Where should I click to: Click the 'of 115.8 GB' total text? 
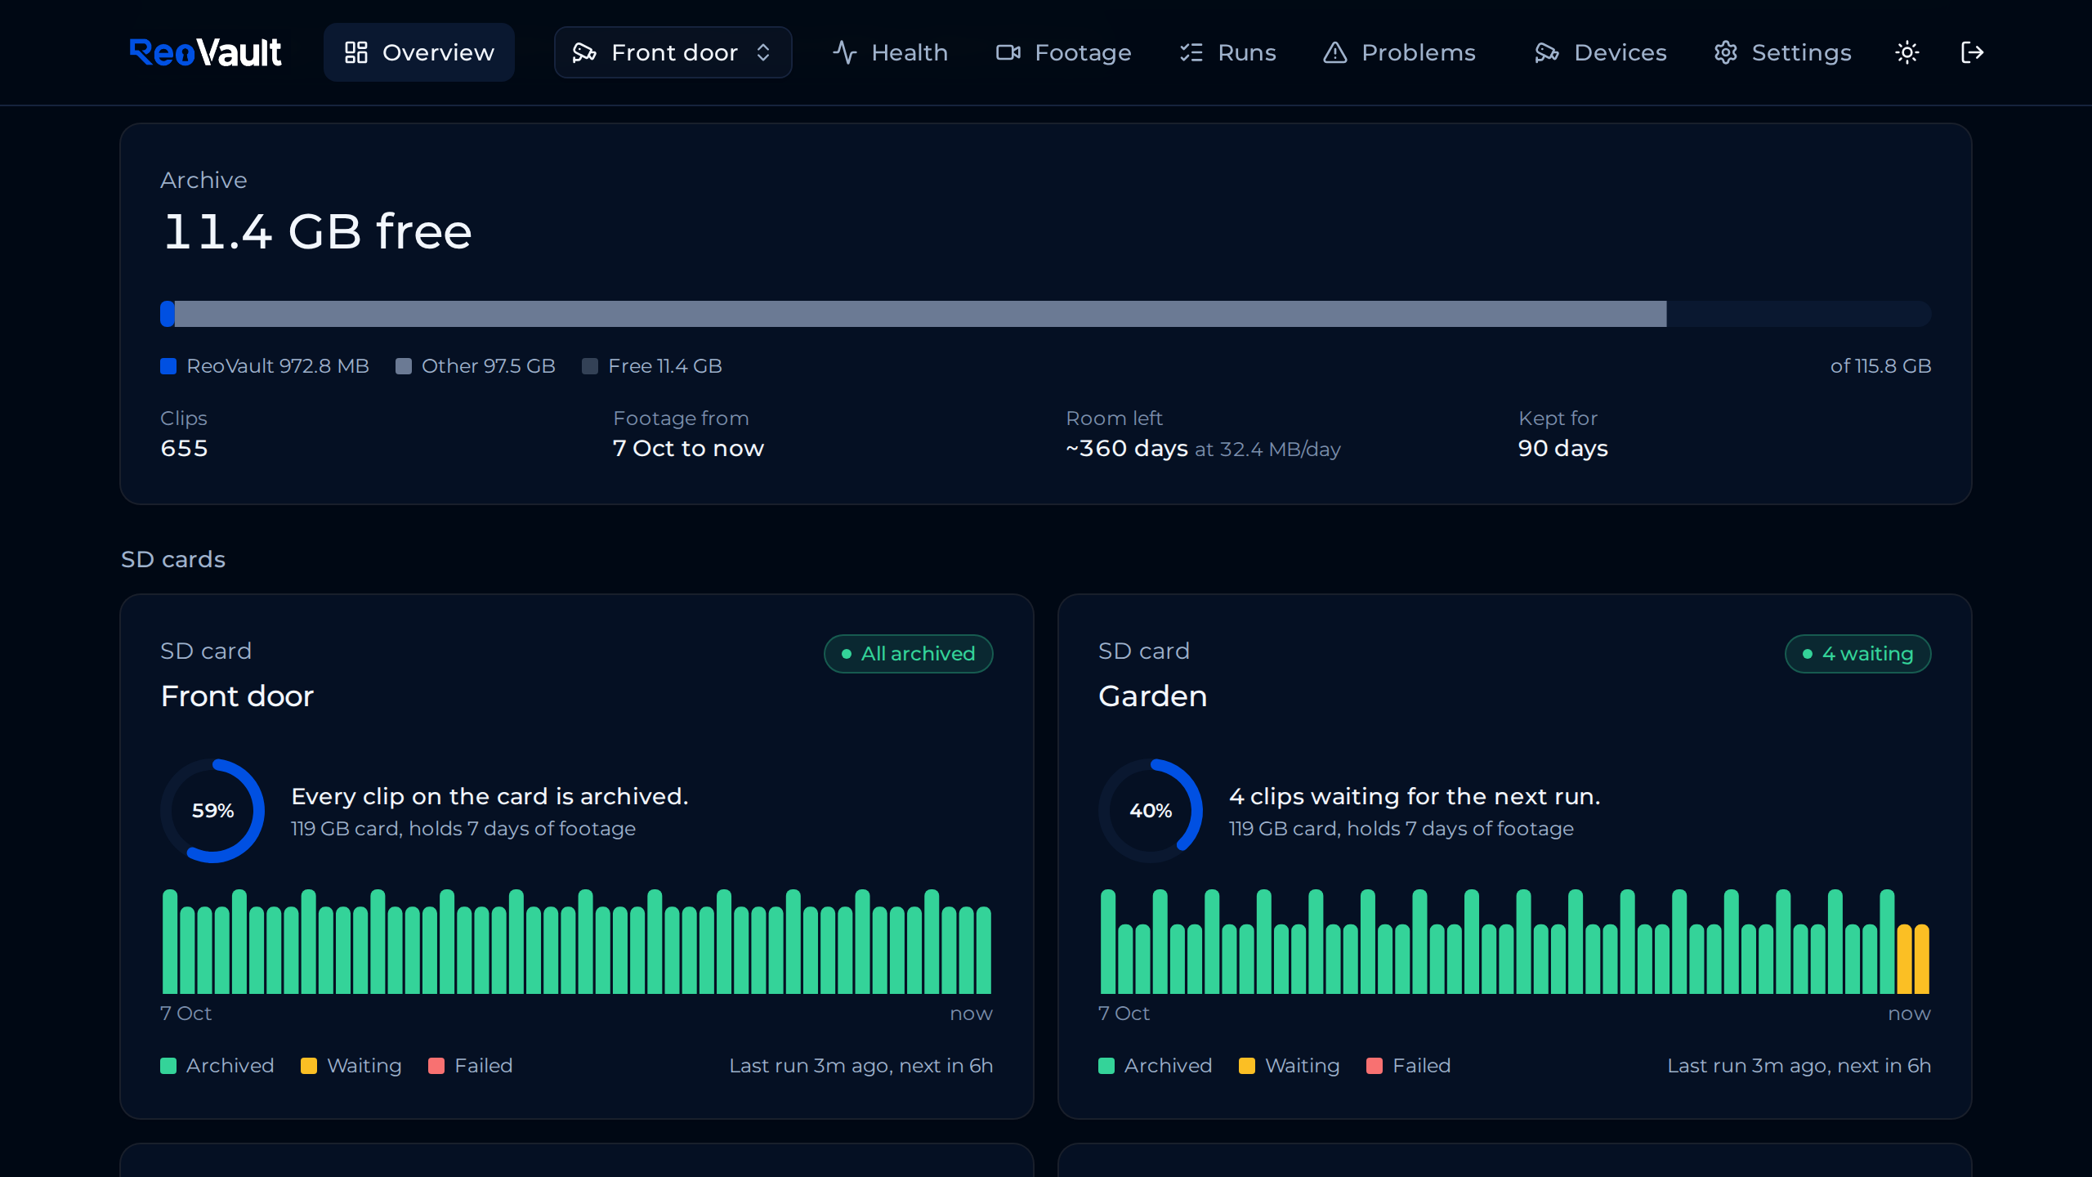(x=1880, y=366)
